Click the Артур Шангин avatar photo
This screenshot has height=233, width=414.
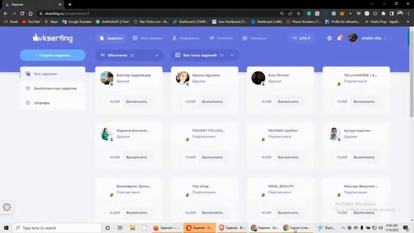point(334,134)
